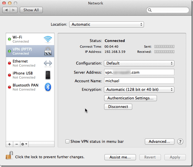Open the gear action menu
193x167 pixels.
tap(24, 144)
